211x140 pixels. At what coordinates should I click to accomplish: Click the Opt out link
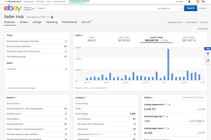204,22
